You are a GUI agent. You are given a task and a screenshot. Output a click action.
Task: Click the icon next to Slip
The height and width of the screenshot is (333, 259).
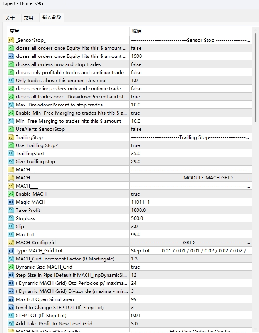click(11, 227)
